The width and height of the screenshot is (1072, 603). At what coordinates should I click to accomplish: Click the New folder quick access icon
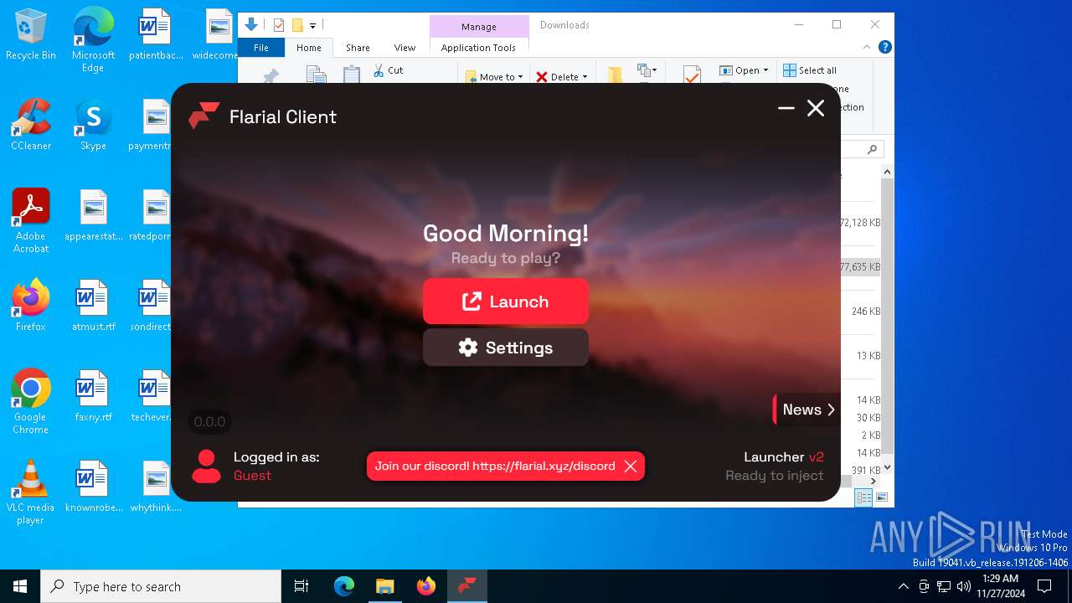click(297, 25)
